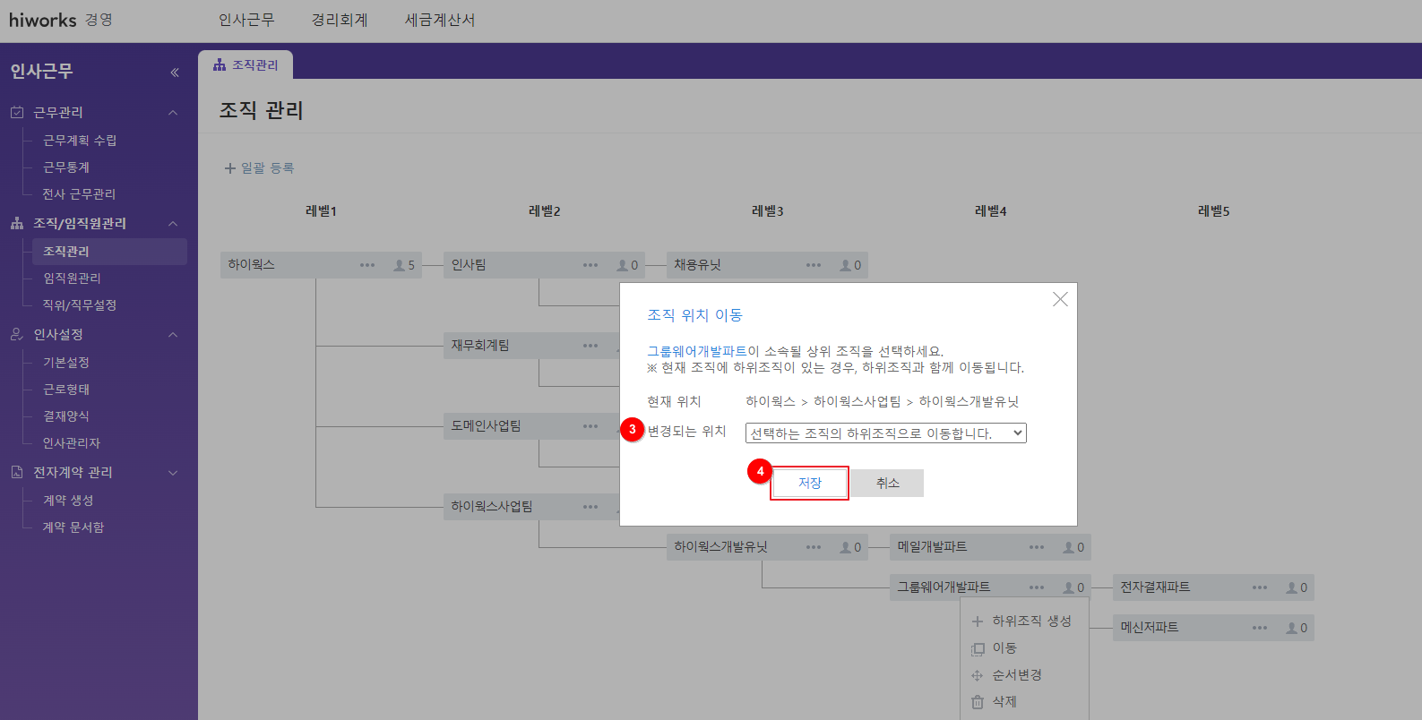The image size is (1422, 720).
Task: Click the three-dots menu on 메신저파트 node
Action: click(1260, 628)
